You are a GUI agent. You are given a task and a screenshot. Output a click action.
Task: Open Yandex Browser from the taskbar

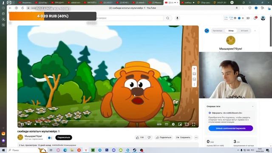[x=86, y=150]
